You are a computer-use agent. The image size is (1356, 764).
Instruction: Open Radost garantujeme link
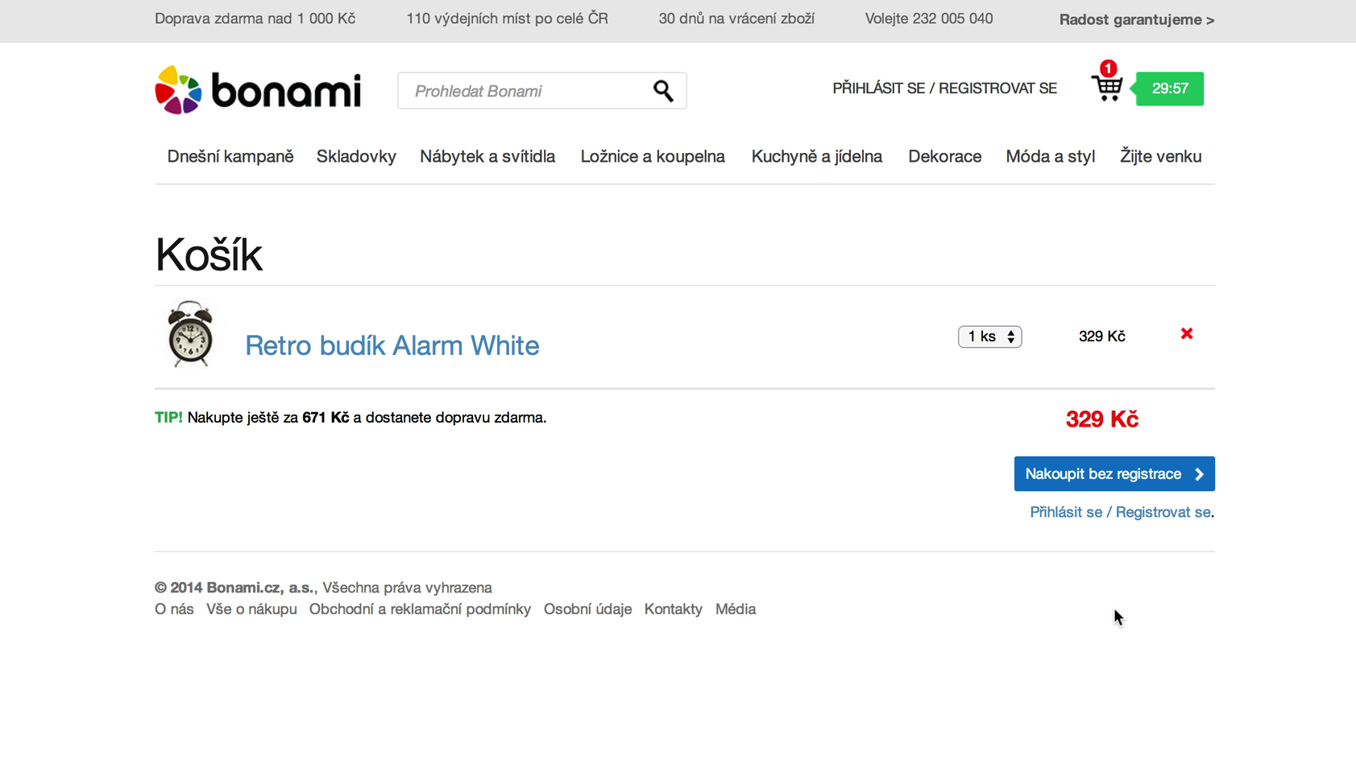(1137, 19)
